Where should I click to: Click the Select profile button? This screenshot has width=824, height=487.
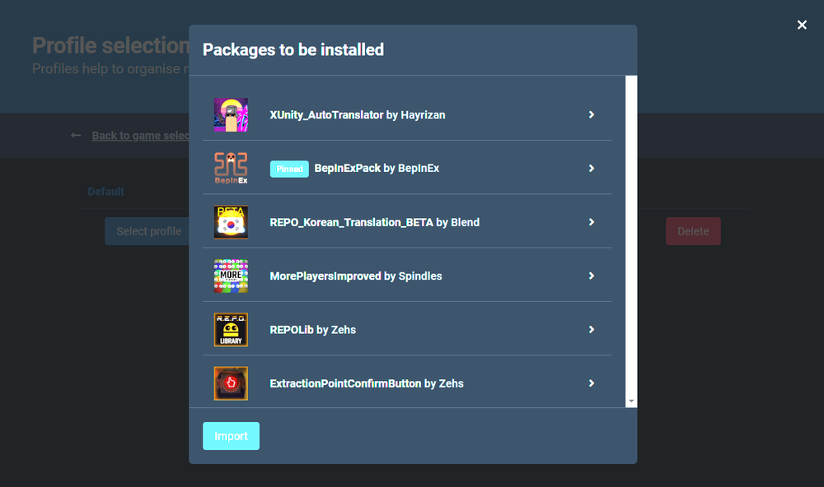tap(148, 231)
